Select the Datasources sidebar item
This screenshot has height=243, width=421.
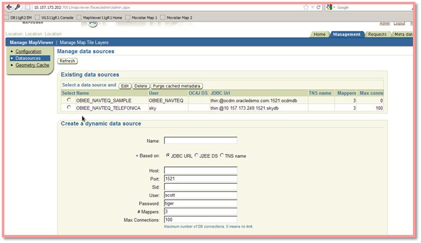click(30, 58)
